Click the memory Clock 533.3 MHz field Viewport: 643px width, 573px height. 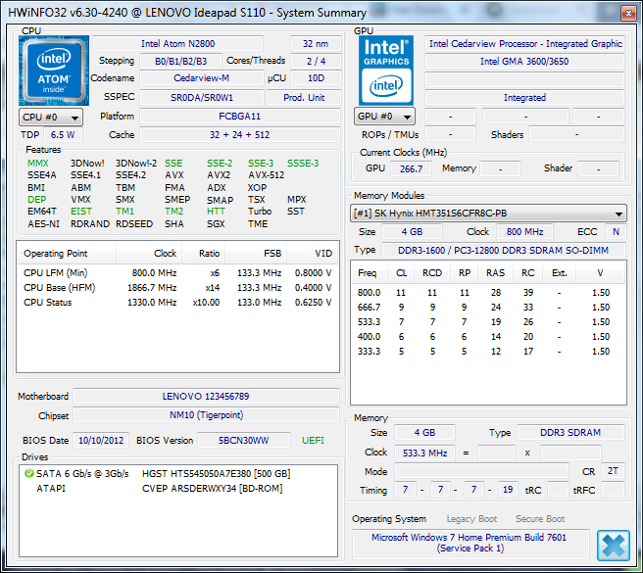click(x=424, y=453)
